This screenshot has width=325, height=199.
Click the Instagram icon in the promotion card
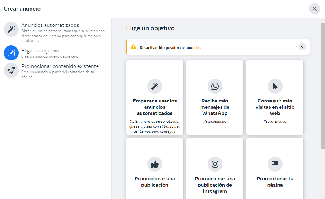point(215,164)
